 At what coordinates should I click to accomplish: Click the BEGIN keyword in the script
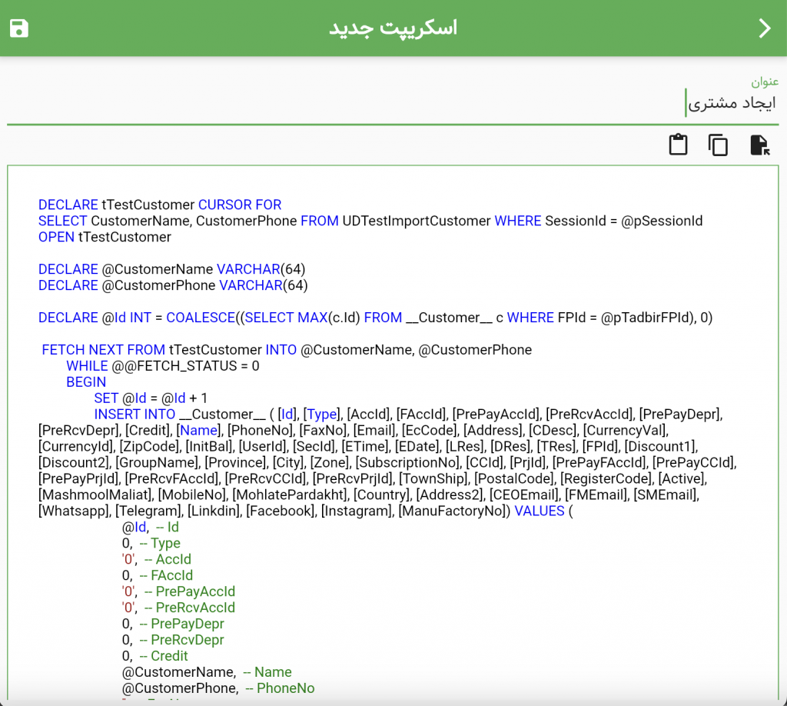[x=86, y=382]
